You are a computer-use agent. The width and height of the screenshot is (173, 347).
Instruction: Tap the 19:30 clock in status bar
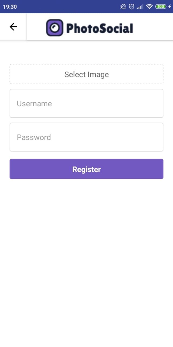10,7
